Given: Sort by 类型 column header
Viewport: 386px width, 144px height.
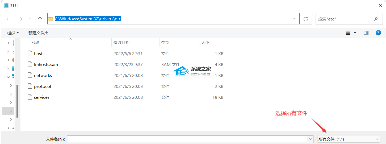Looking at the screenshot, I should (x=165, y=42).
